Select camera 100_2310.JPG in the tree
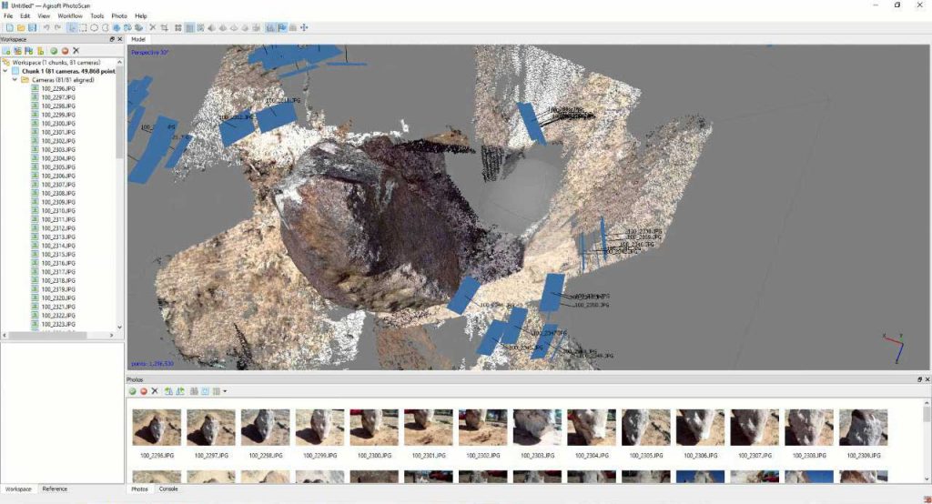This screenshot has width=932, height=504. [58, 211]
